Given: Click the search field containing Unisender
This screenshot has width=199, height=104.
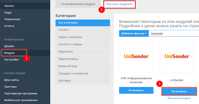Looking at the screenshot, I should [x=174, y=34].
